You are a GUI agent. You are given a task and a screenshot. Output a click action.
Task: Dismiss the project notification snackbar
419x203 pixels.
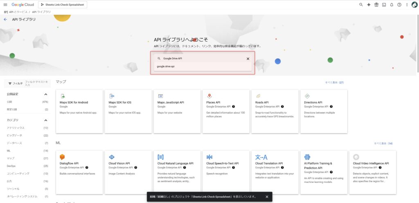coord(267,196)
